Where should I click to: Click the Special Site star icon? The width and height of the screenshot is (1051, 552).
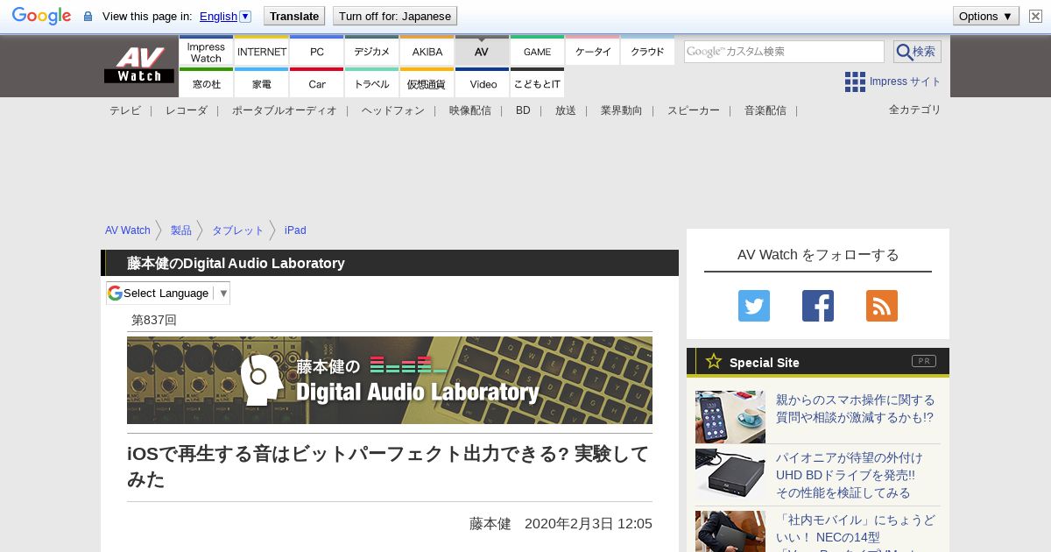pyautogui.click(x=714, y=361)
